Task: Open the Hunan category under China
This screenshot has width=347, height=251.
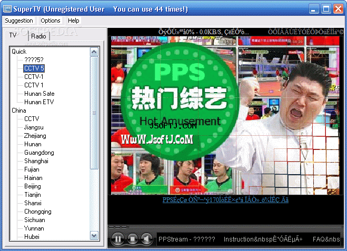Action: tap(33, 144)
